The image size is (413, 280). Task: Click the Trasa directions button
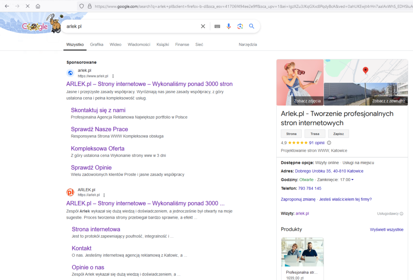click(x=315, y=134)
